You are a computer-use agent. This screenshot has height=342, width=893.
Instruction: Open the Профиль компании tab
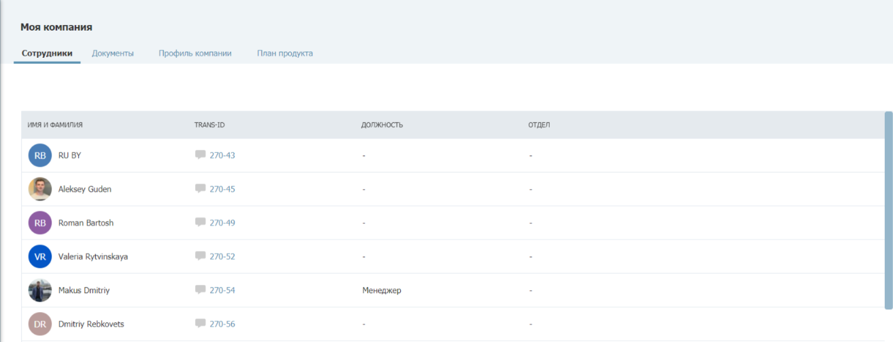(195, 53)
